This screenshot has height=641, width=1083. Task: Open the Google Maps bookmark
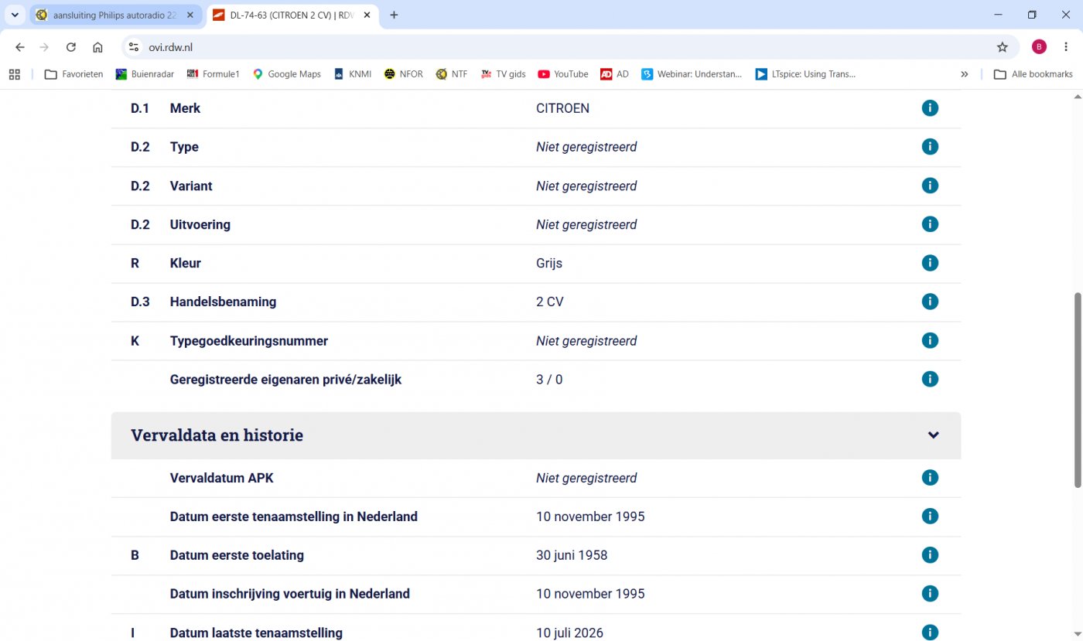coord(286,74)
